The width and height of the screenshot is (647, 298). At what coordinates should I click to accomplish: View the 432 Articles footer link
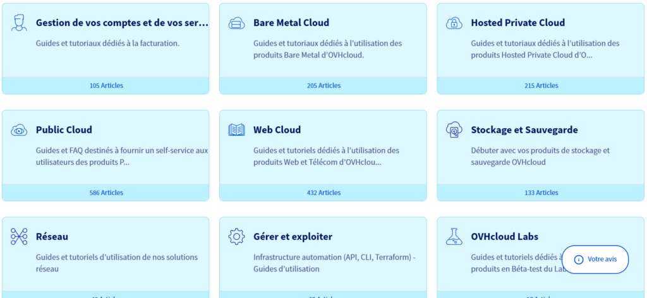[x=323, y=193]
